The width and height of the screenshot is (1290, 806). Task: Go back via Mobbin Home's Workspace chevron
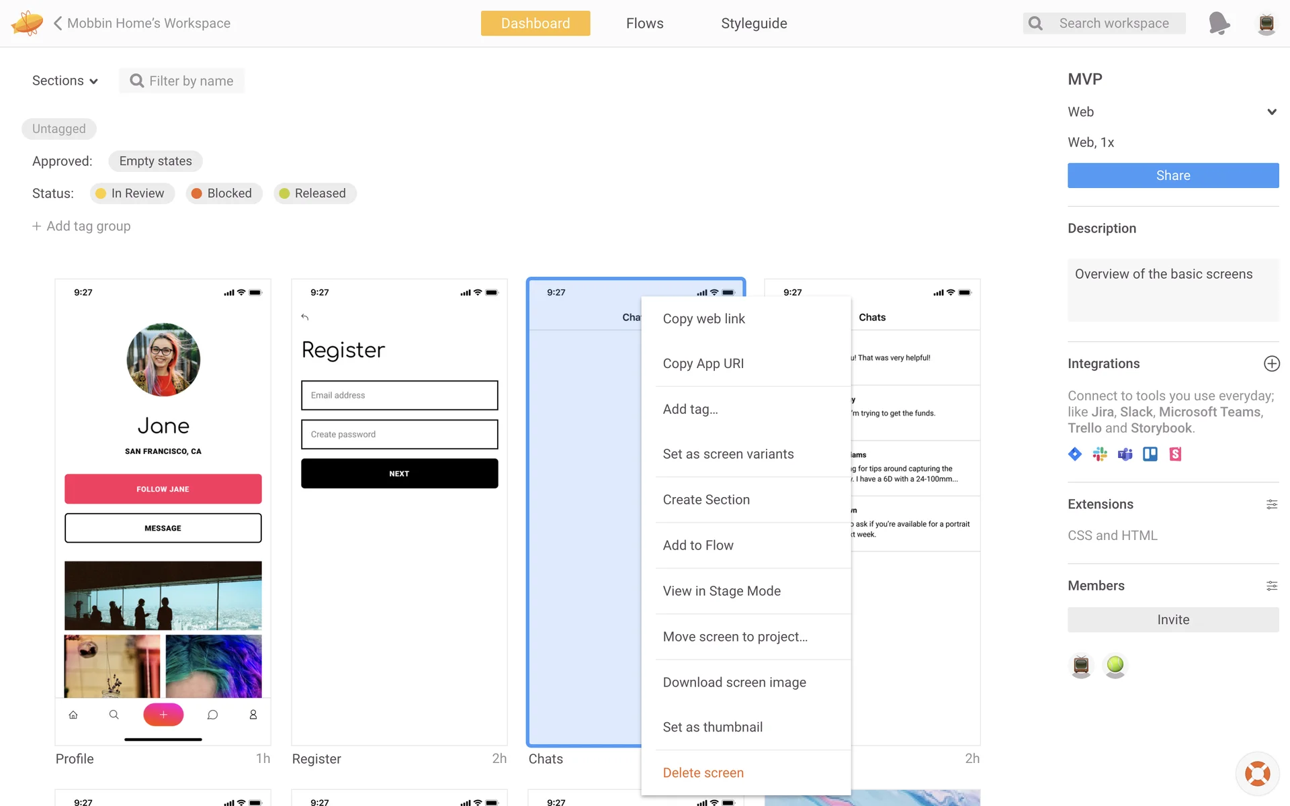[x=58, y=24]
